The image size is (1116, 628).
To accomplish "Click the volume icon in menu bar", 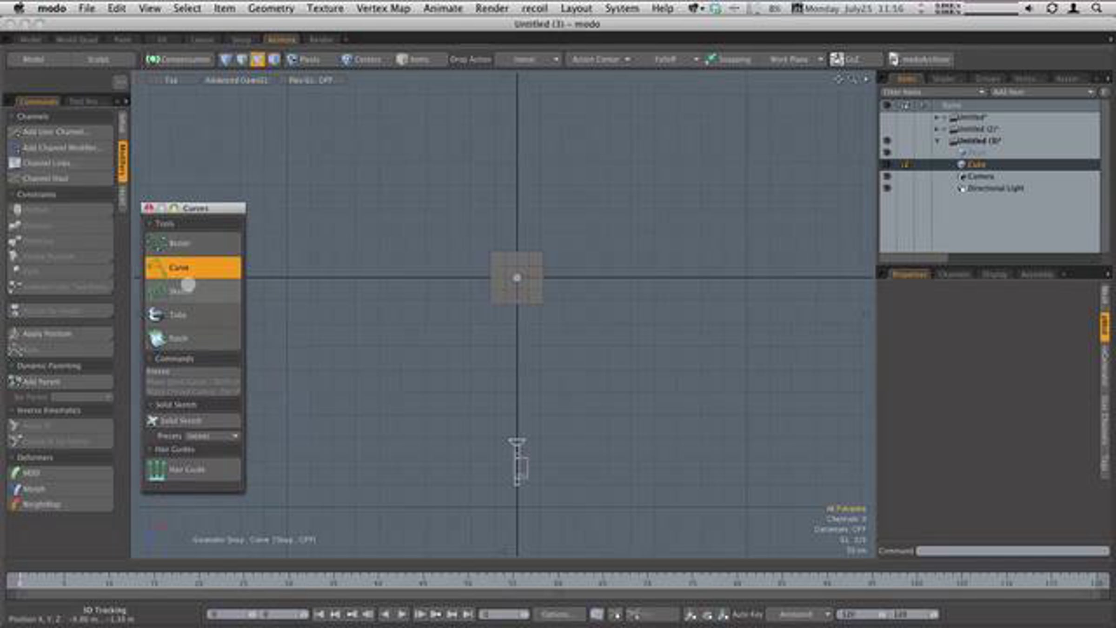I will pyautogui.click(x=1028, y=8).
